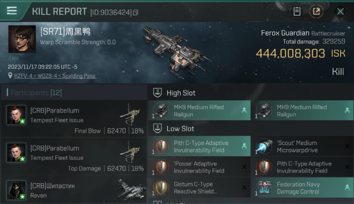This screenshot has width=354, height=204.
Task: Select the first MK9 Medium Rifled Railgun
Action: (x=199, y=110)
